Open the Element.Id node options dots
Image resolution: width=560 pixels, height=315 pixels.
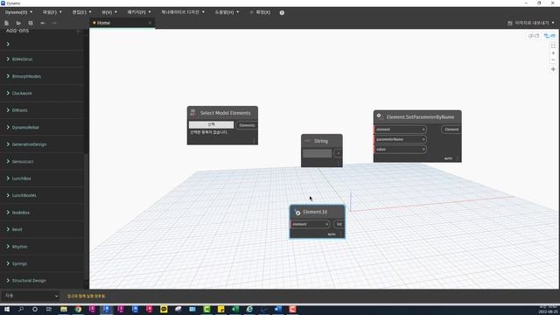tap(341, 234)
